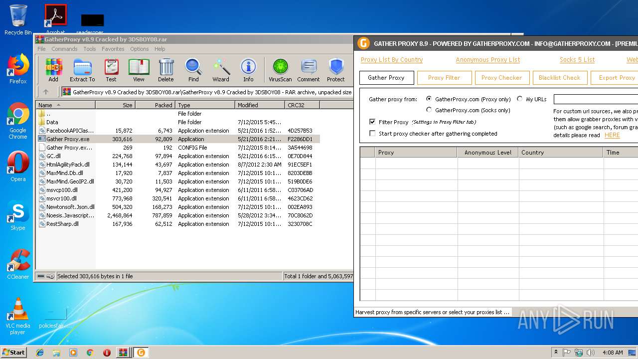638x359 pixels.
Task: Switch to the Proxy Checker tab
Action: [502, 78]
